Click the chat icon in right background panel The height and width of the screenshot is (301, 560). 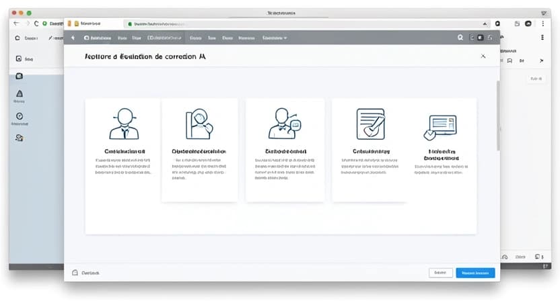pyautogui.click(x=510, y=60)
